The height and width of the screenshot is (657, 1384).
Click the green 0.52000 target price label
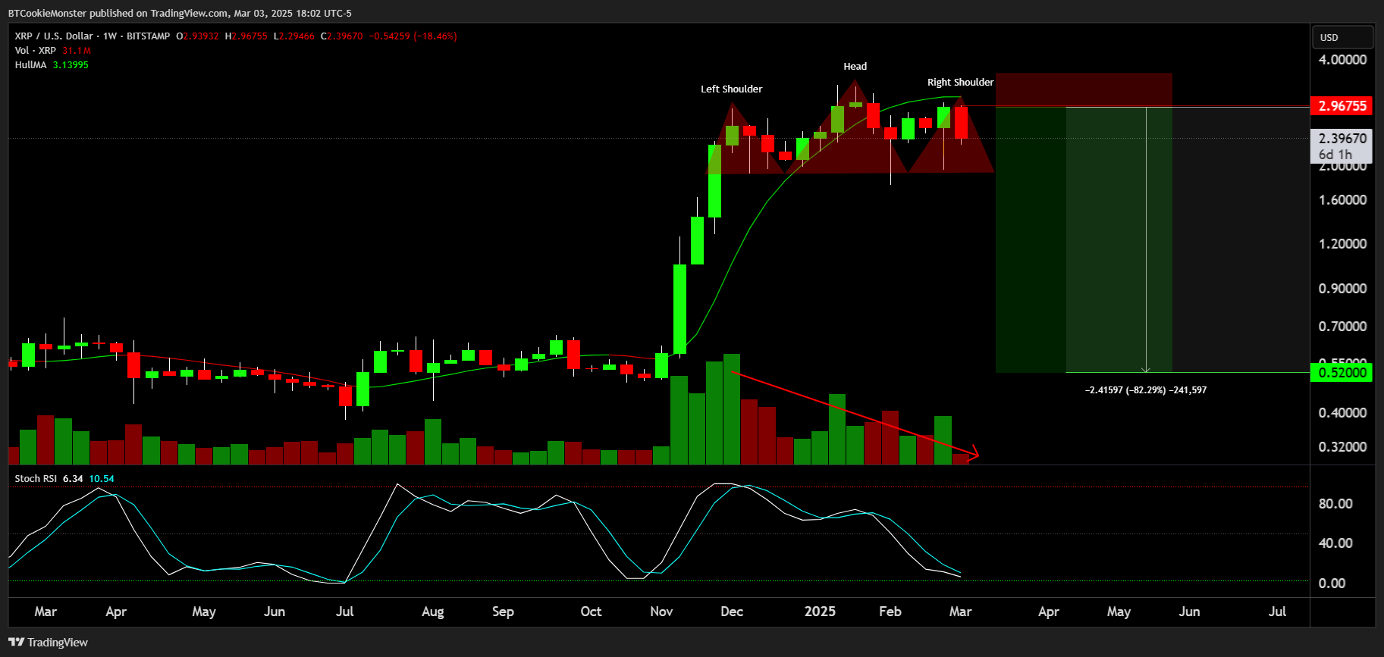[x=1342, y=372]
